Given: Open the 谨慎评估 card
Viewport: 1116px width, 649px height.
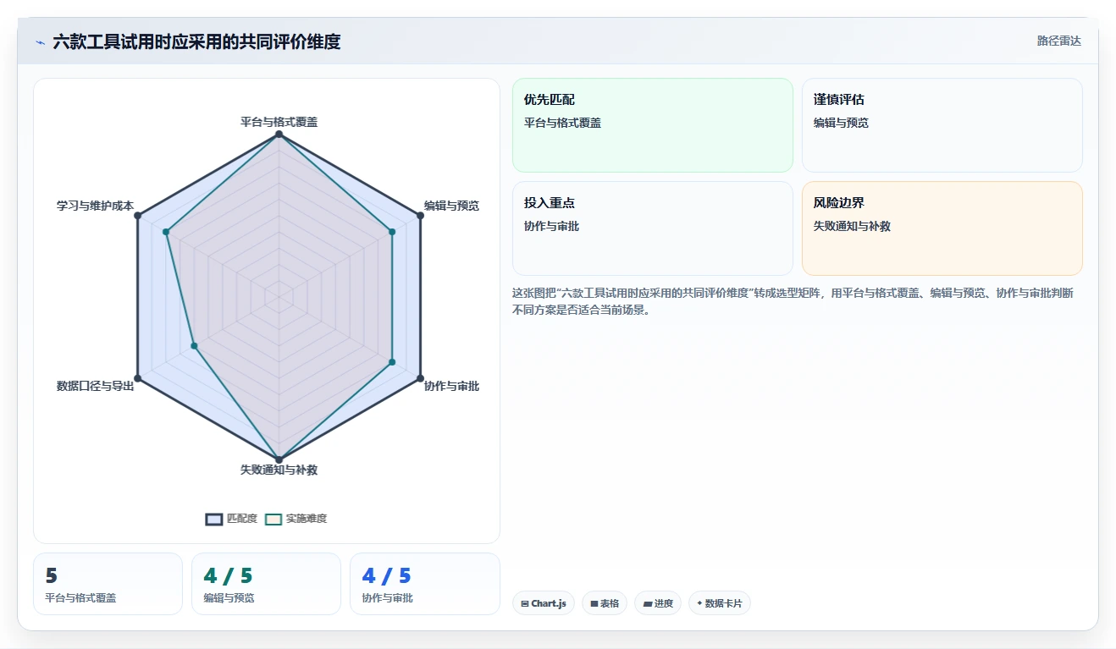Looking at the screenshot, I should pyautogui.click(x=942, y=125).
